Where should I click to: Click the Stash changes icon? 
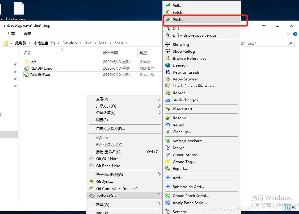pyautogui.click(x=168, y=100)
